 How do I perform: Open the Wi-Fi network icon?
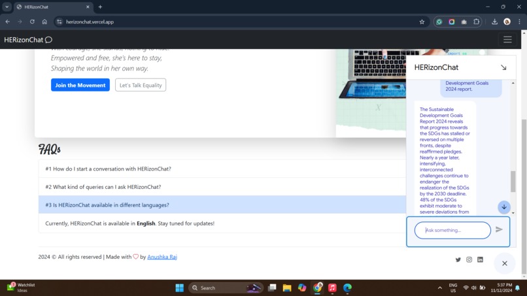[x=466, y=288]
